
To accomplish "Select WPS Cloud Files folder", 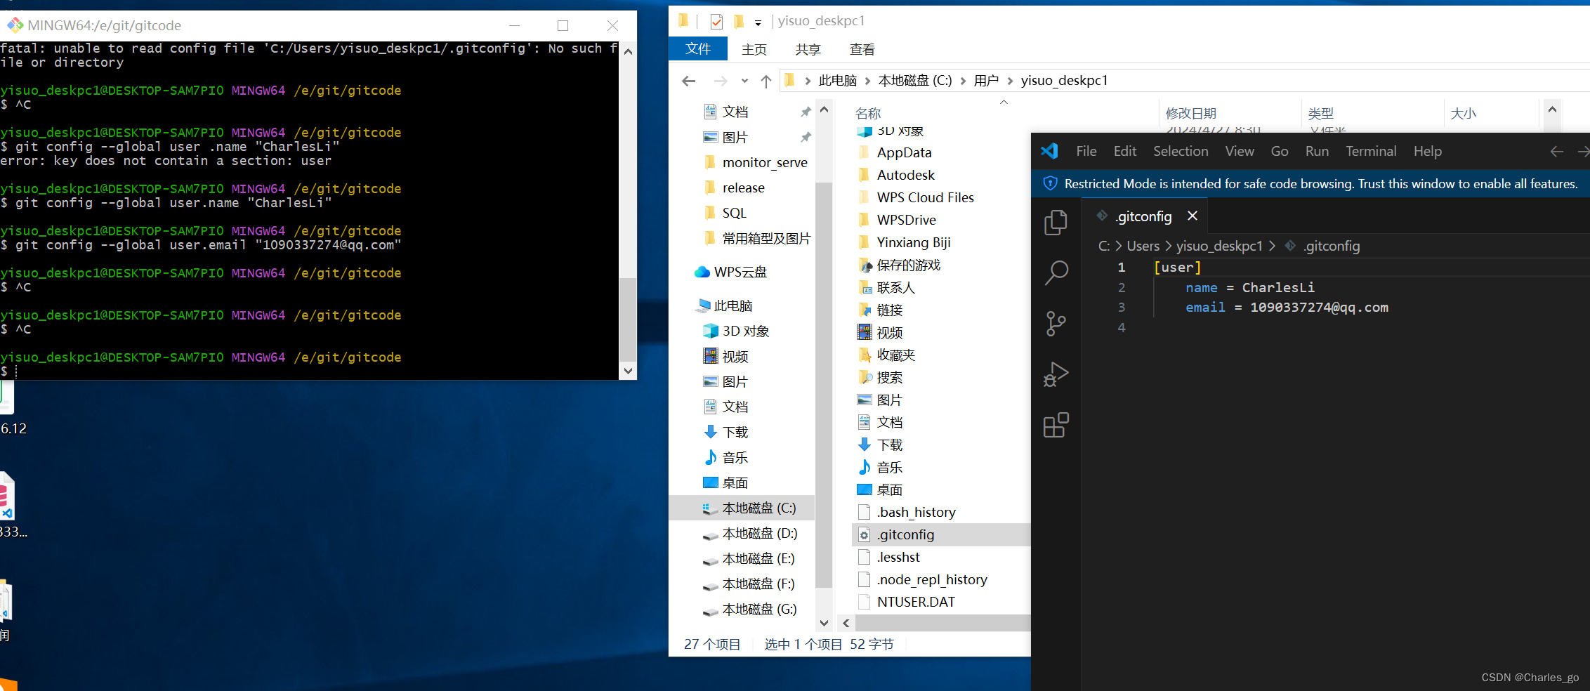I will pos(925,197).
